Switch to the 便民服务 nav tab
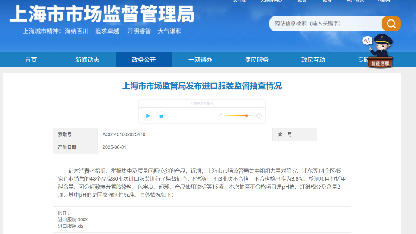The height and width of the screenshot is (234, 416). point(257,60)
